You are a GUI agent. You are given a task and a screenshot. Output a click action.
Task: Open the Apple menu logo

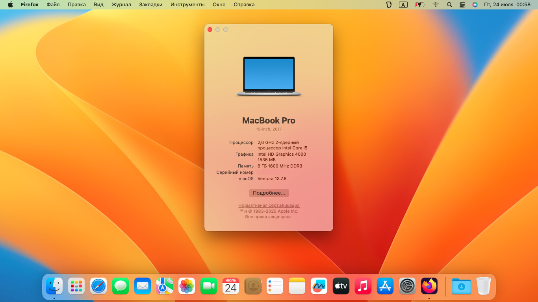[x=10, y=5]
